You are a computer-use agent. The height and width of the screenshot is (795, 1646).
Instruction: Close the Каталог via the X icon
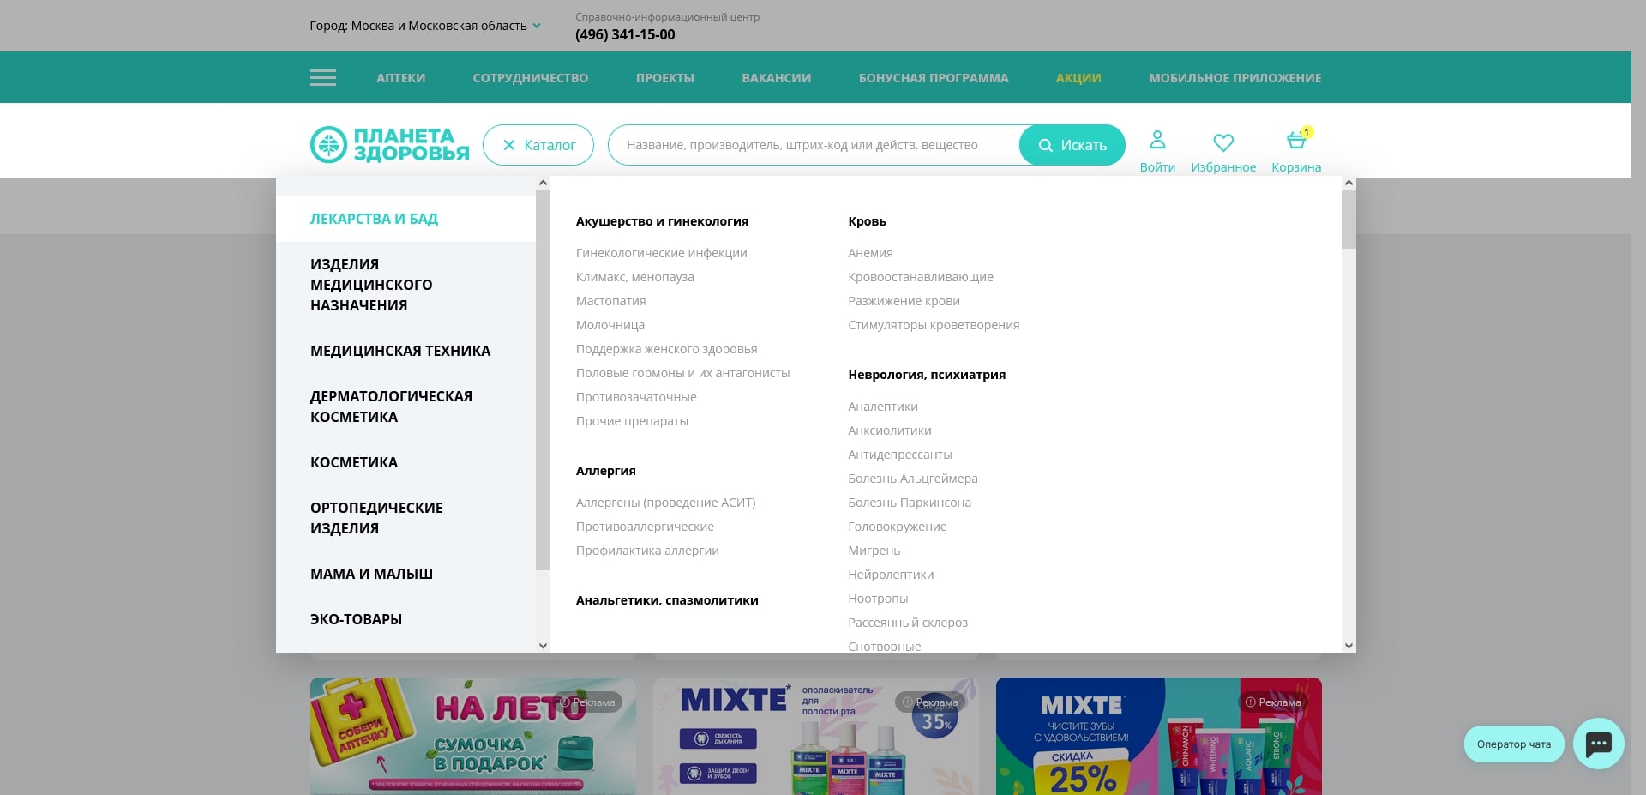509,145
